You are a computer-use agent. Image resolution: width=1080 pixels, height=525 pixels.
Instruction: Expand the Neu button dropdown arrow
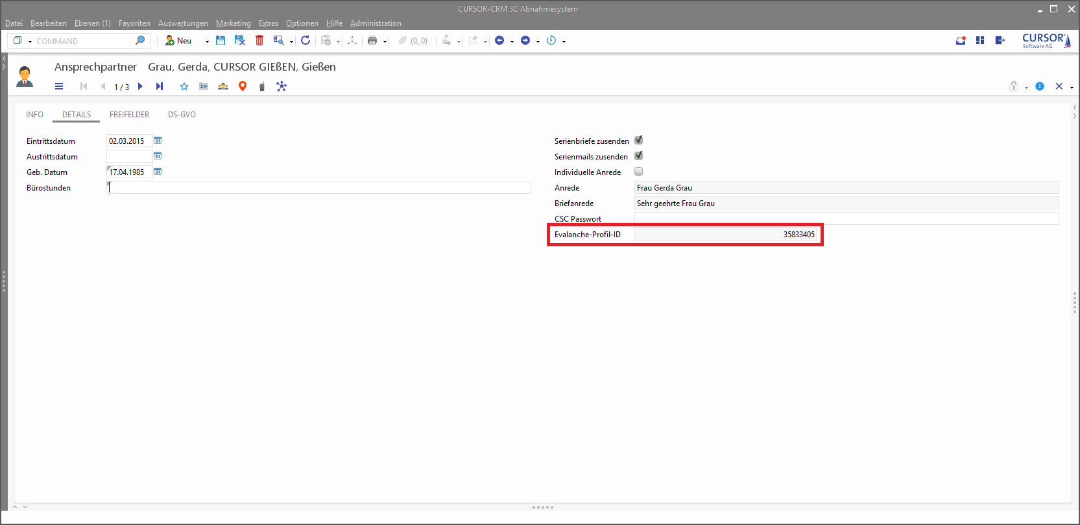(207, 41)
